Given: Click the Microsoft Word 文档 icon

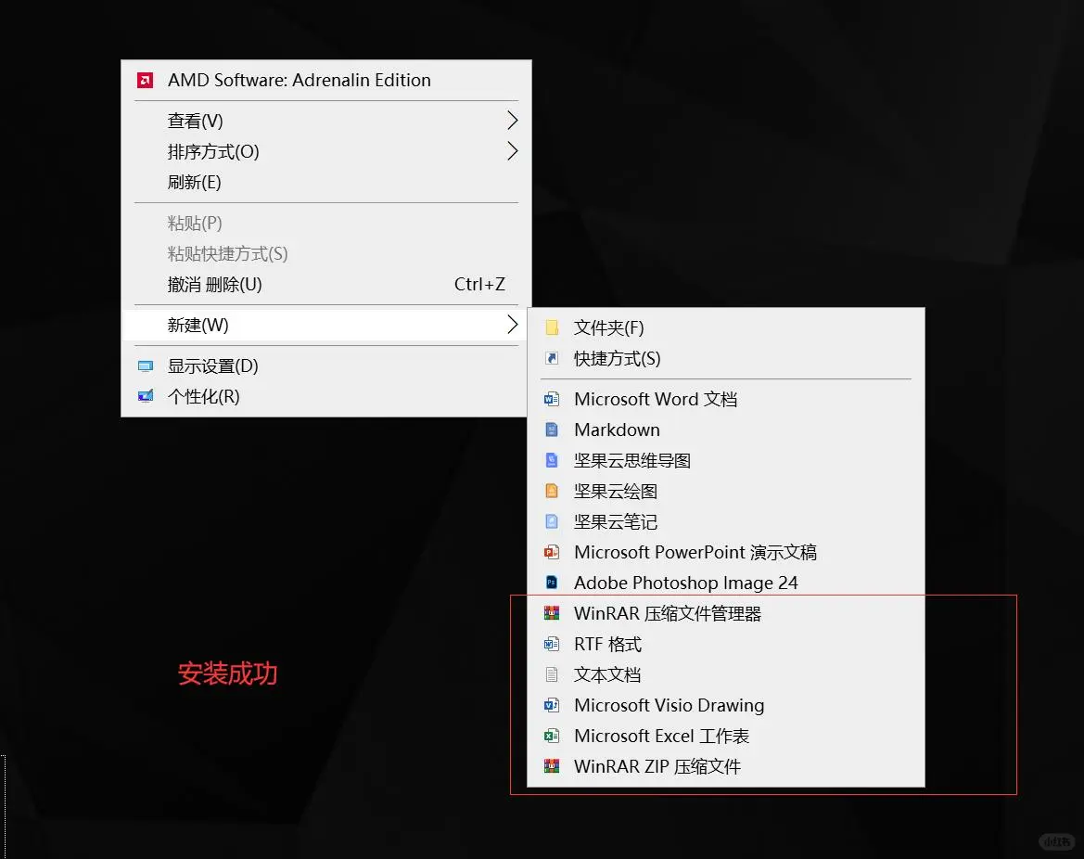Looking at the screenshot, I should click(552, 399).
